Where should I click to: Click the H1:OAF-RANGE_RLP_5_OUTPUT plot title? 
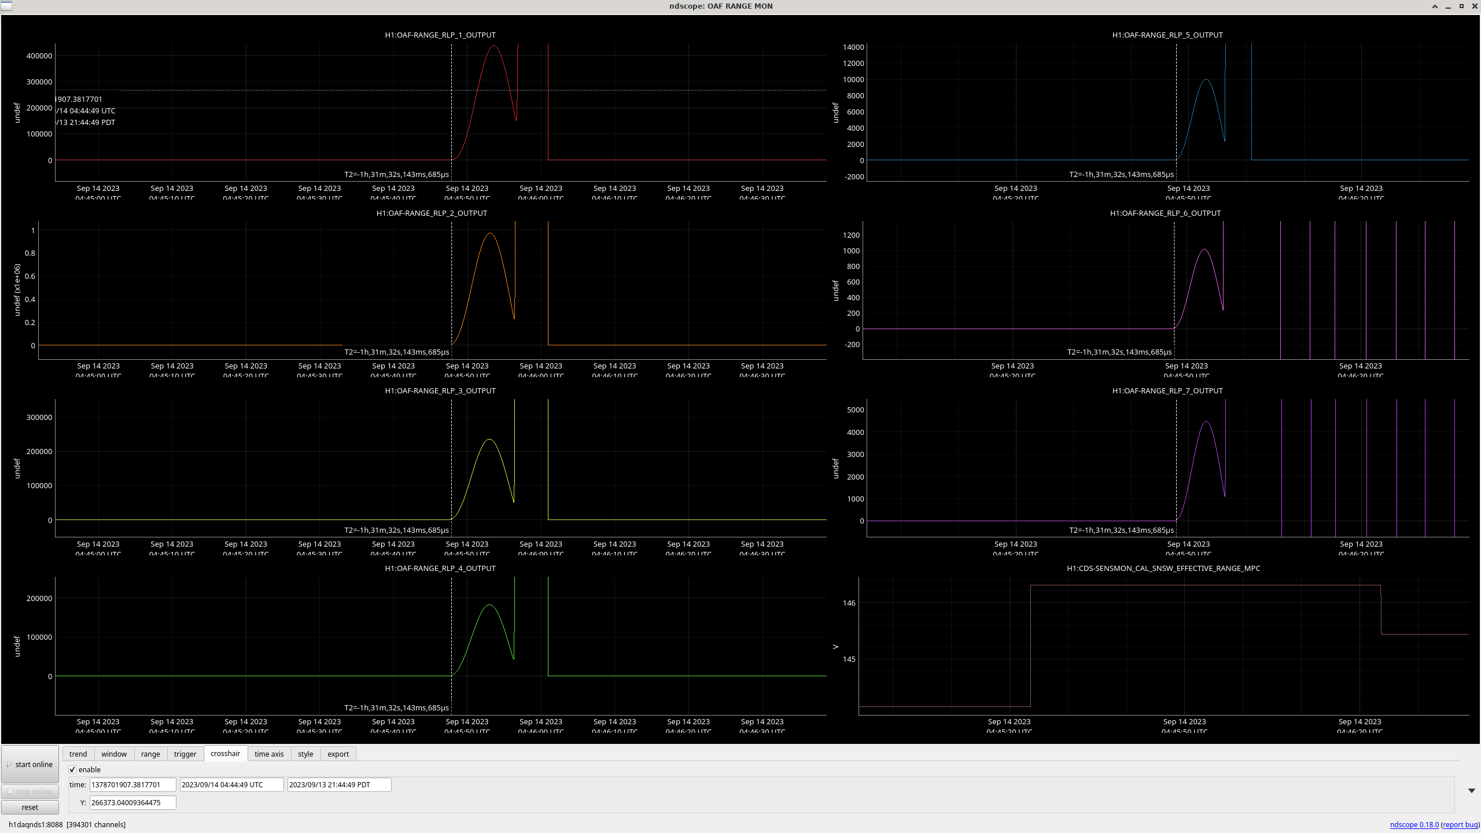(1167, 35)
